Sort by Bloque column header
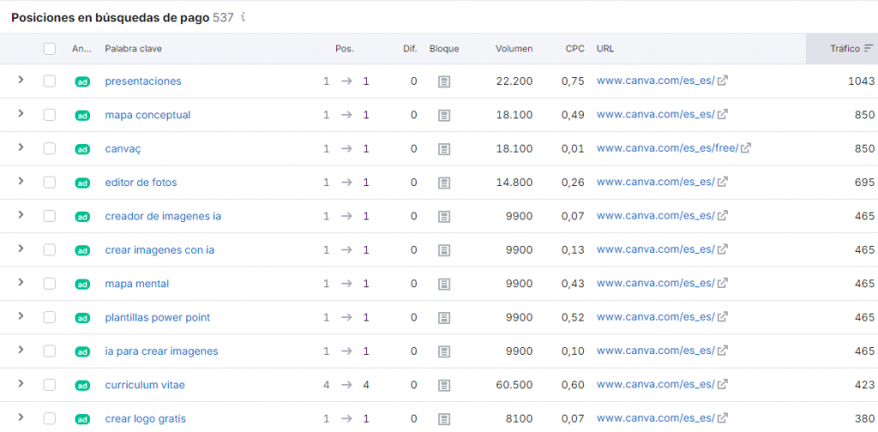This screenshot has width=878, height=432. [444, 49]
